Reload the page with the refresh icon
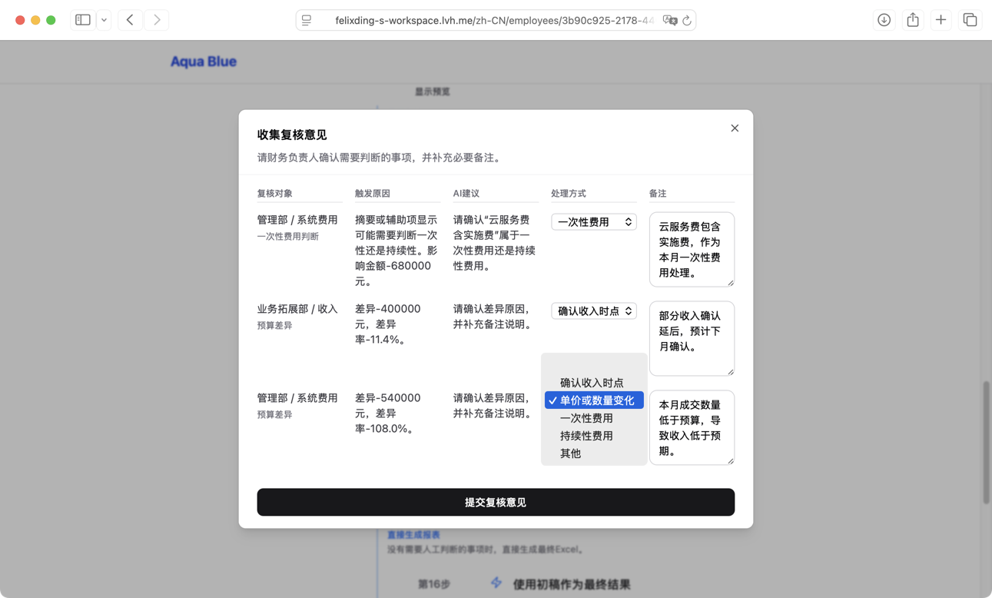 (687, 21)
